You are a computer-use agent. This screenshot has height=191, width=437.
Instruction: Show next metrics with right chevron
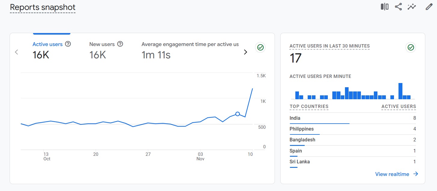(x=245, y=52)
